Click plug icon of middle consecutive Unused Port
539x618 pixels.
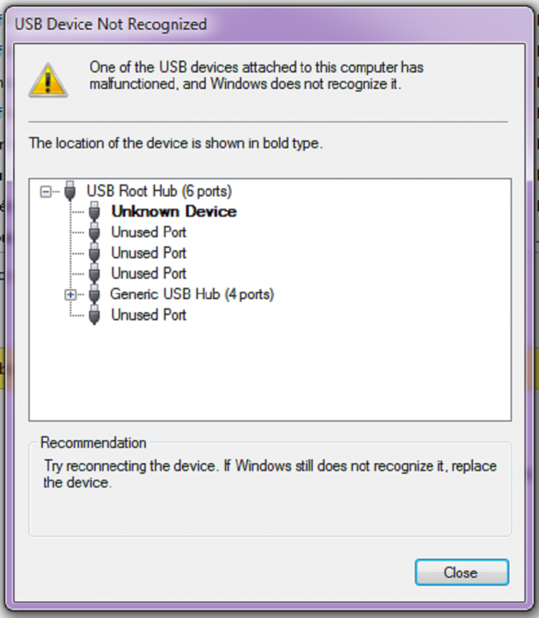tap(95, 253)
